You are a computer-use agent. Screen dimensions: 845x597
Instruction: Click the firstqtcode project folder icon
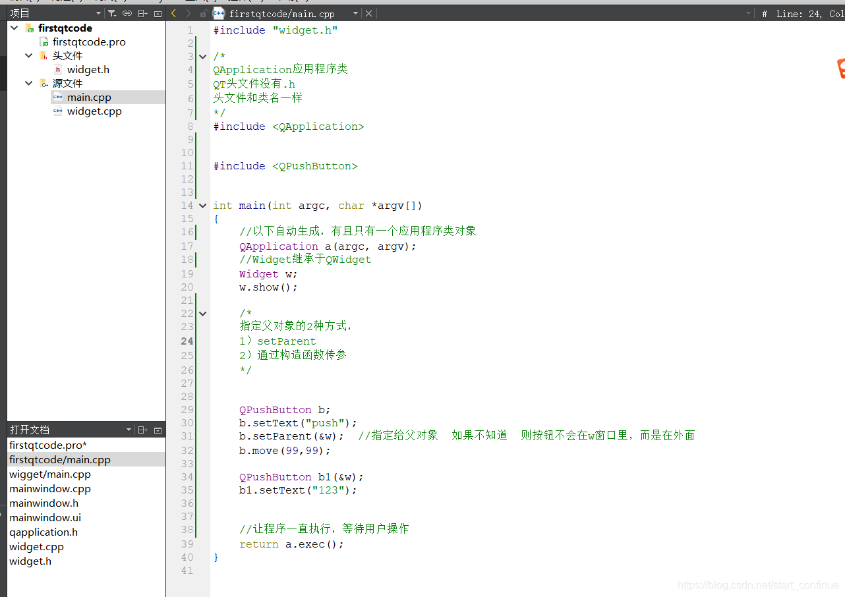pyautogui.click(x=29, y=28)
